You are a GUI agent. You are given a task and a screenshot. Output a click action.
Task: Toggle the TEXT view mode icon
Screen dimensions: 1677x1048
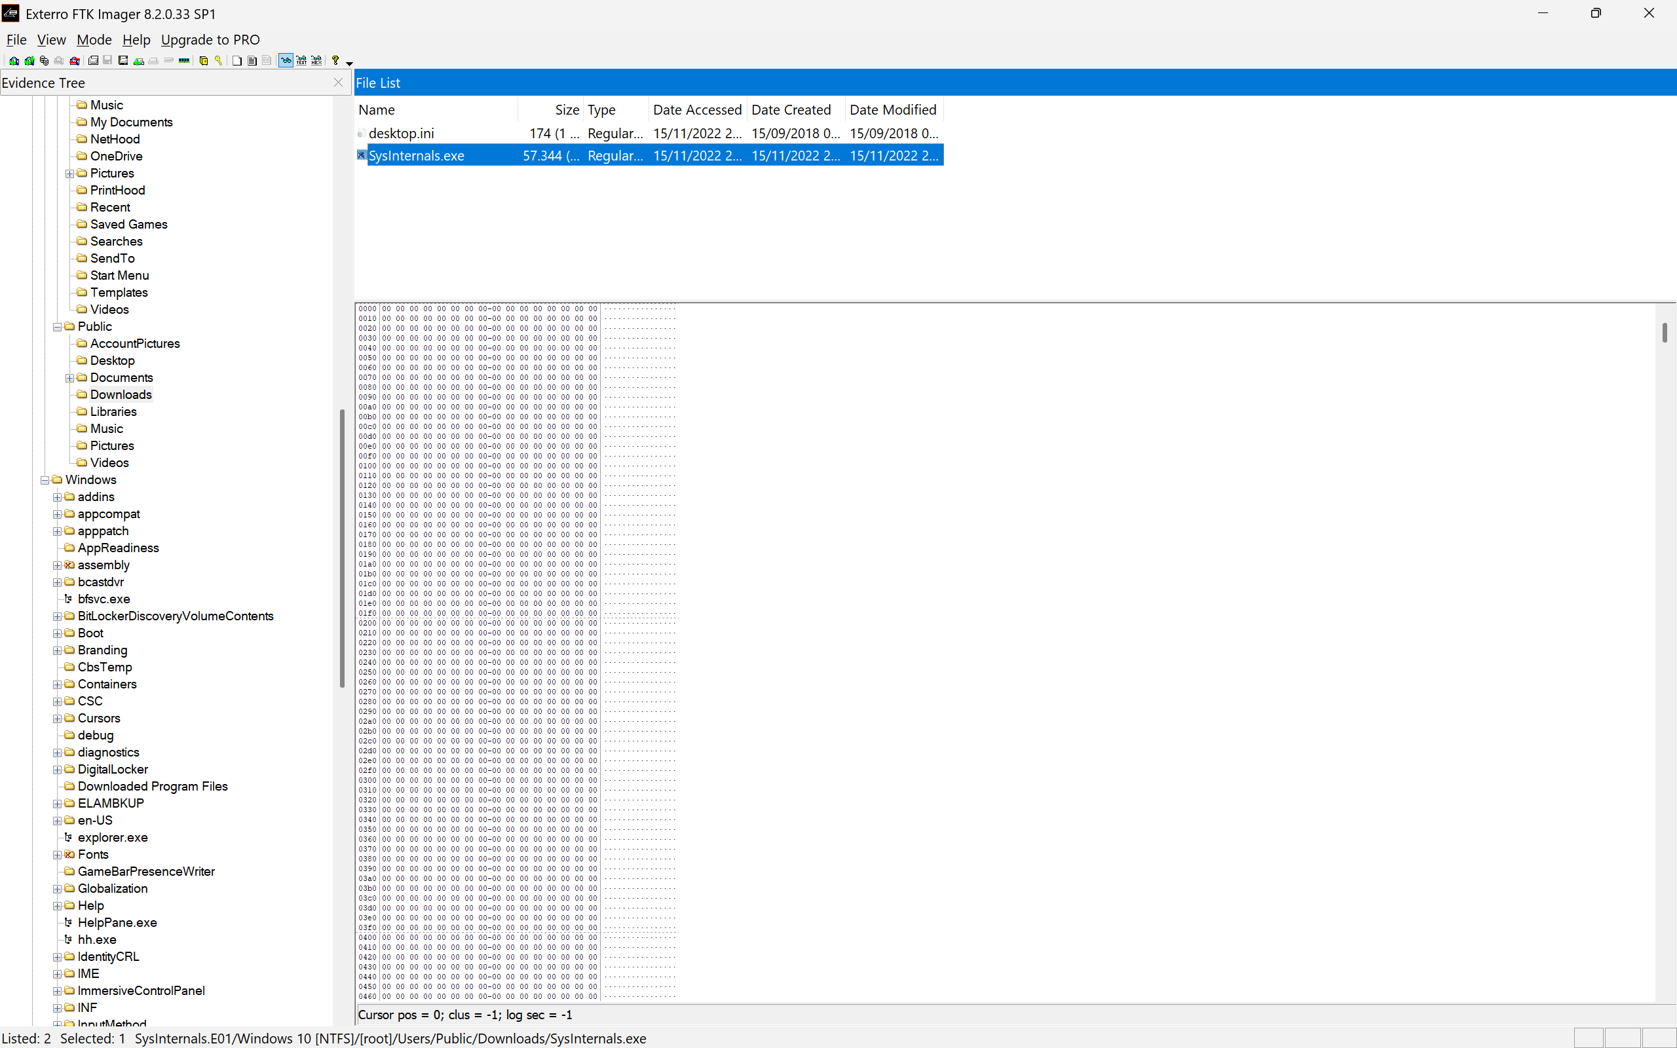301,61
